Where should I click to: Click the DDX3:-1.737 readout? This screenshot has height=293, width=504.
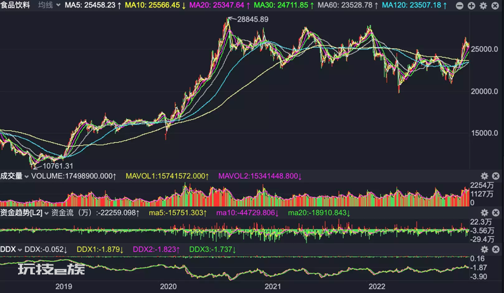(213, 249)
